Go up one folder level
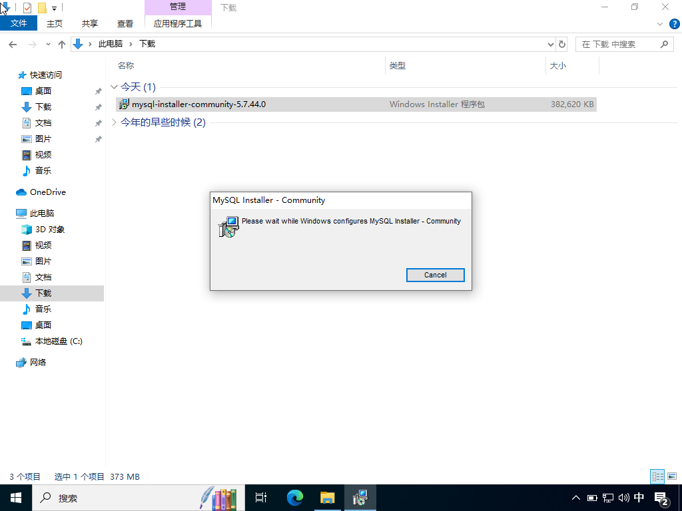The width and height of the screenshot is (682, 511). (62, 45)
